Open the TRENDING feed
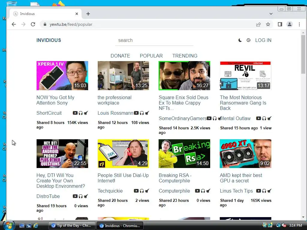This screenshot has width=307, height=230. pos(185,56)
